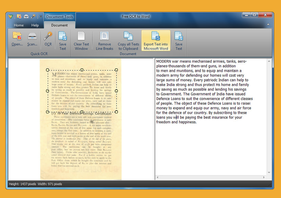Click "freedom and happiness." text line
Image resolution: width=281 pixels, height=198 pixels.
pos(176,122)
